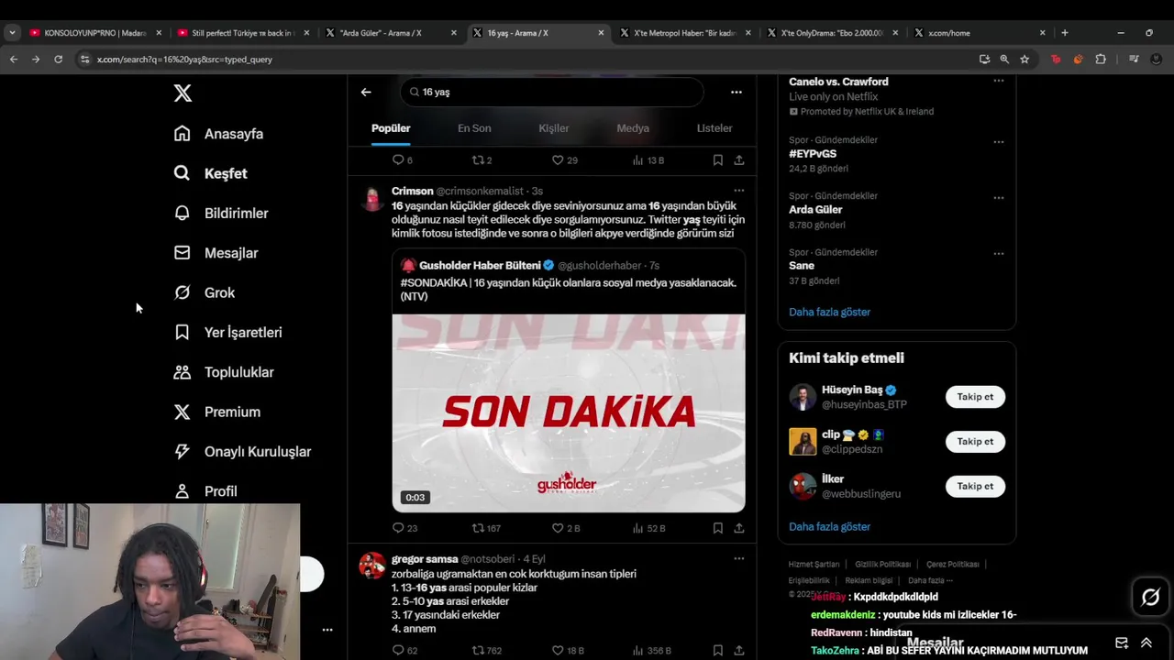Open Profil page
The width and height of the screenshot is (1174, 660).
206,491
